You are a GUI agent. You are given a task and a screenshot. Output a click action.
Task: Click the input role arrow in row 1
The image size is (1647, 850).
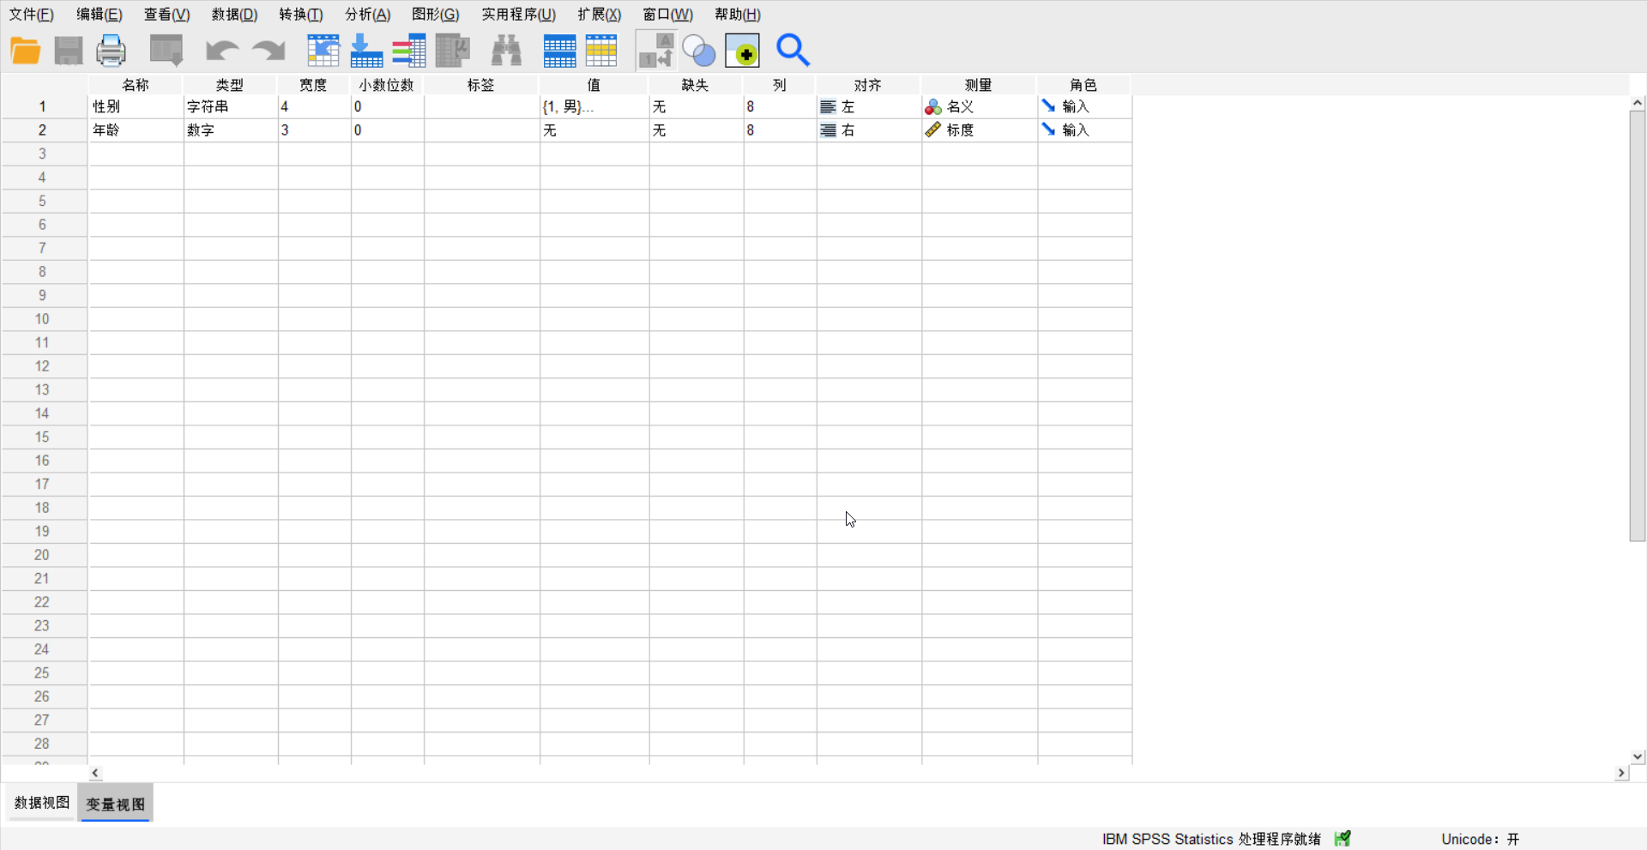pos(1048,106)
